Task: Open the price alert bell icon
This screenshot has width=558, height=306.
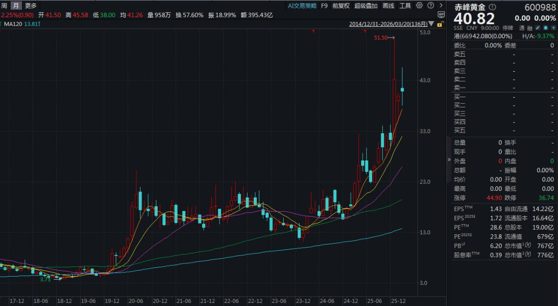Action: [545, 28]
